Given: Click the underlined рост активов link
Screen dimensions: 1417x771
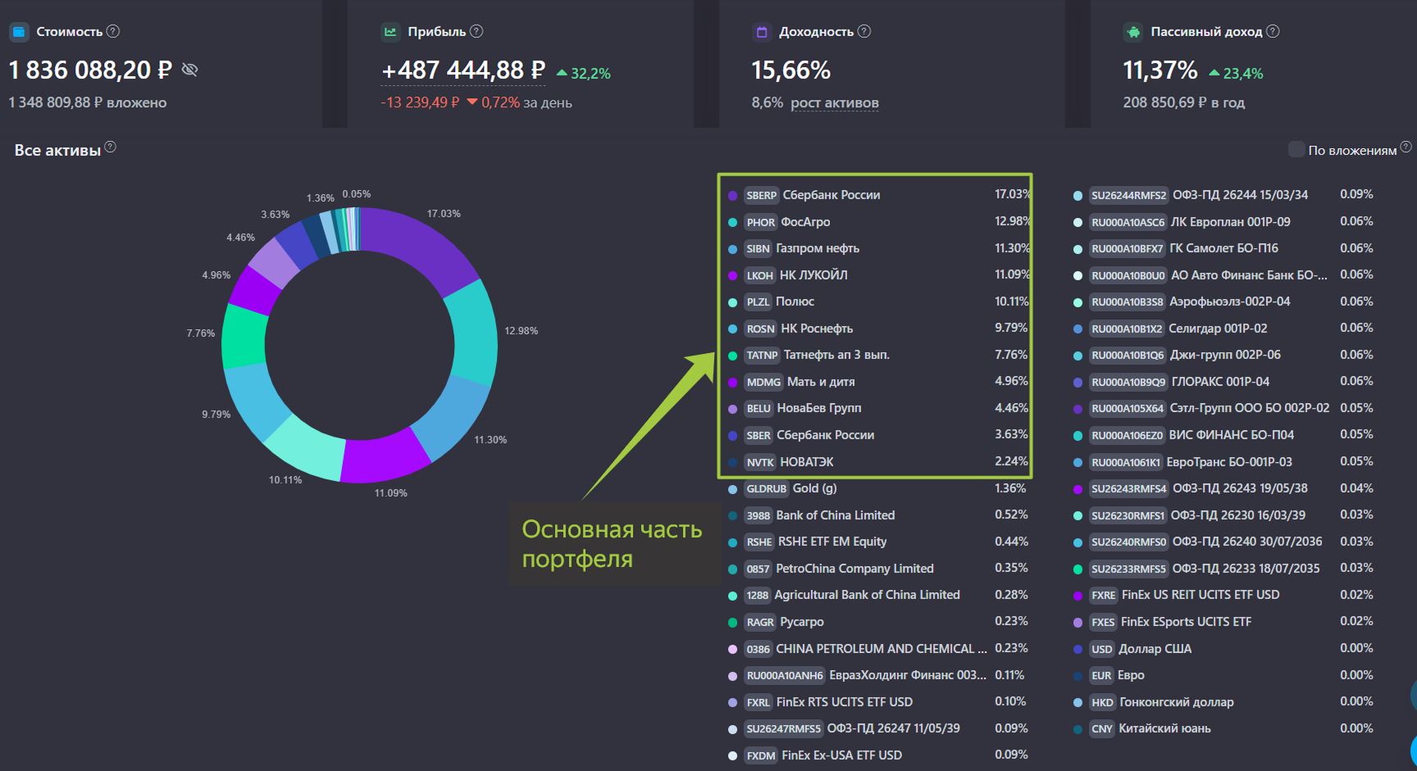Looking at the screenshot, I should coord(835,102).
